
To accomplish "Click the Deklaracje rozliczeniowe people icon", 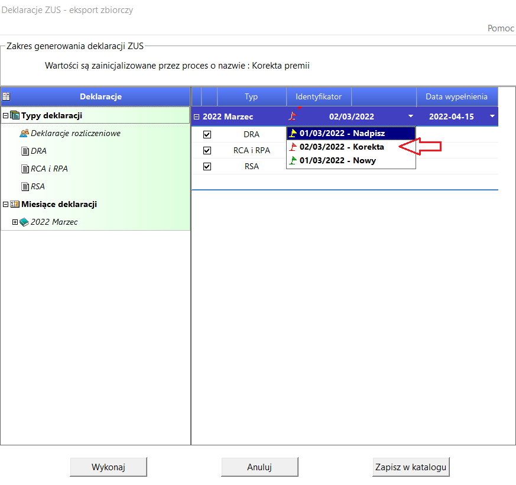I will pos(24,133).
